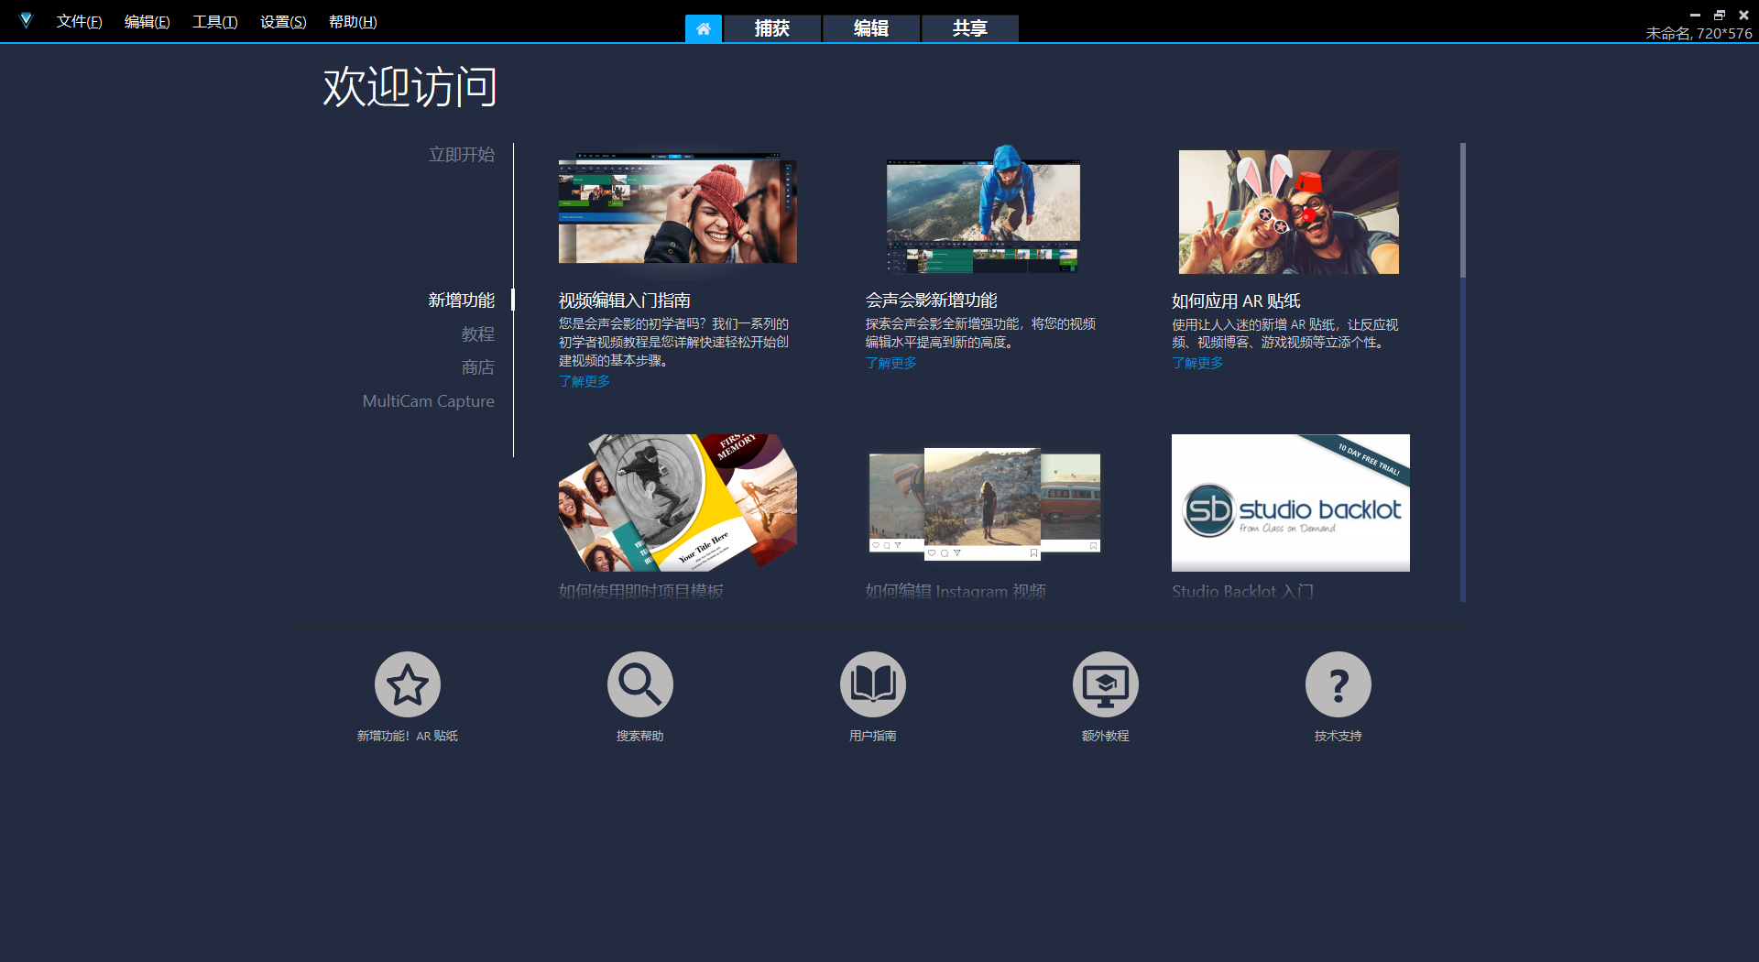The image size is (1759, 962).
Task: Open the 设置 menu
Action: pyautogui.click(x=281, y=21)
